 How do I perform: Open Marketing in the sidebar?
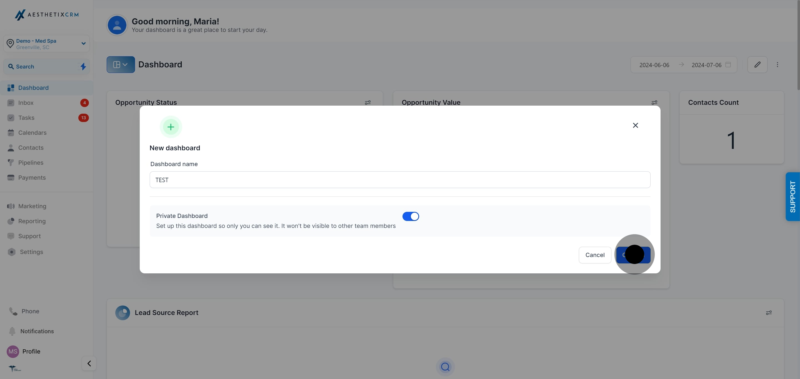click(47, 206)
